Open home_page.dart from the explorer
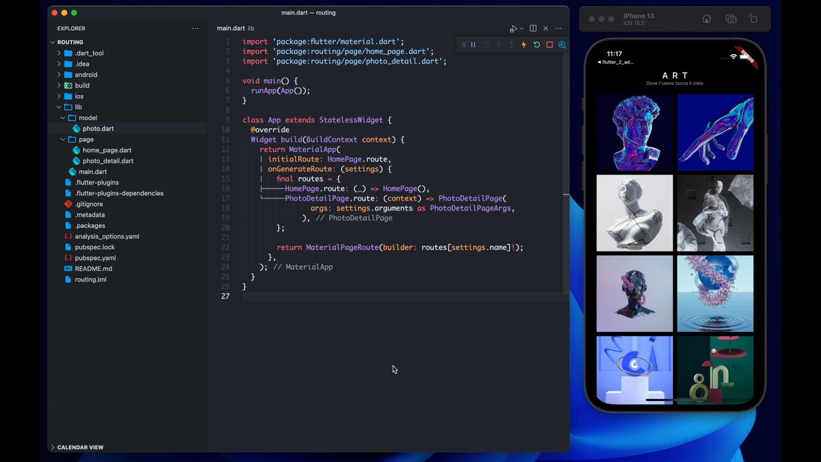This screenshot has height=462, width=821. pyautogui.click(x=107, y=150)
